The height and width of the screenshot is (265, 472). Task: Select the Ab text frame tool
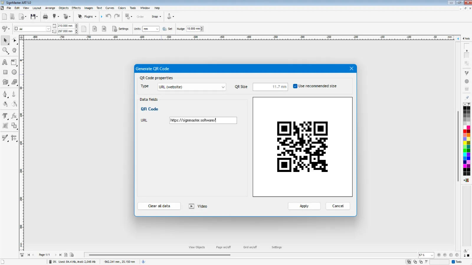[x=14, y=62]
